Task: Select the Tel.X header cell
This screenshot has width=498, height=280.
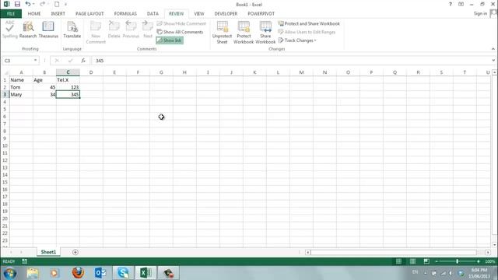Action: pyautogui.click(x=68, y=79)
